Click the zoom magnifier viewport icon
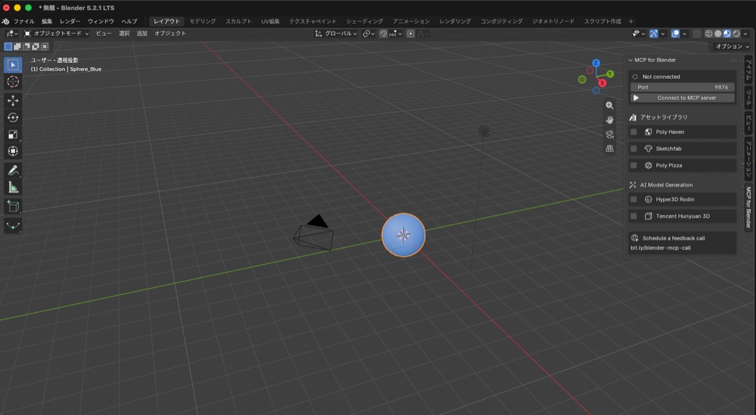The width and height of the screenshot is (756, 415). pos(609,105)
